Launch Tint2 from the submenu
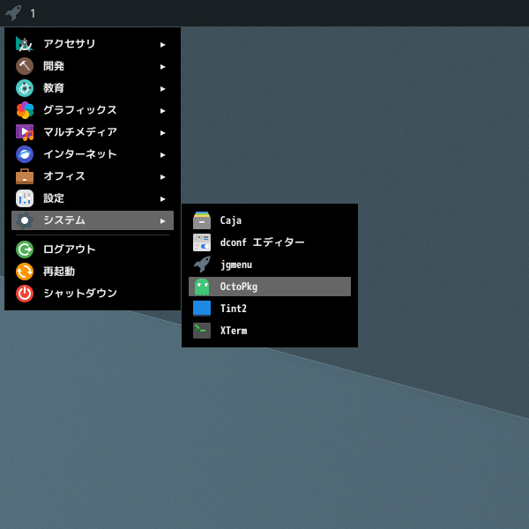Screen dimensions: 529x529 tap(270, 309)
